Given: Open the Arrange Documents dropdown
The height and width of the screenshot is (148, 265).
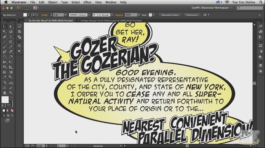Looking at the screenshot, I should click(x=36, y=8).
